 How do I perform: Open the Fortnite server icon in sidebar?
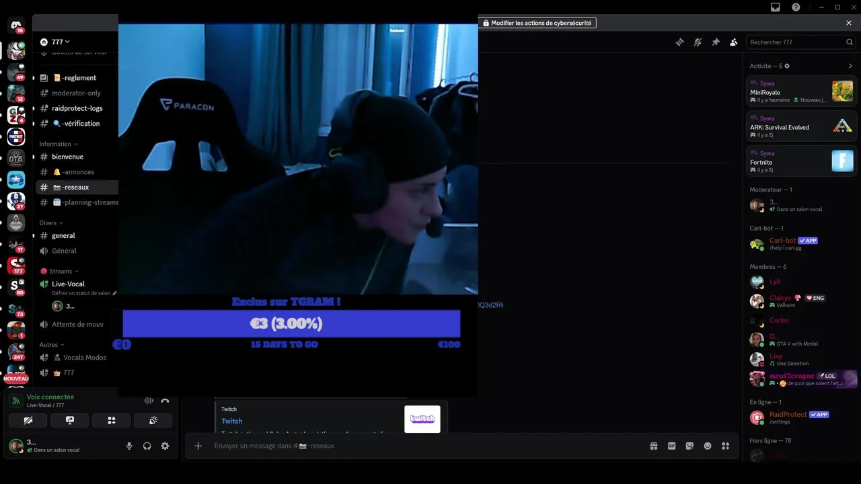(16, 136)
